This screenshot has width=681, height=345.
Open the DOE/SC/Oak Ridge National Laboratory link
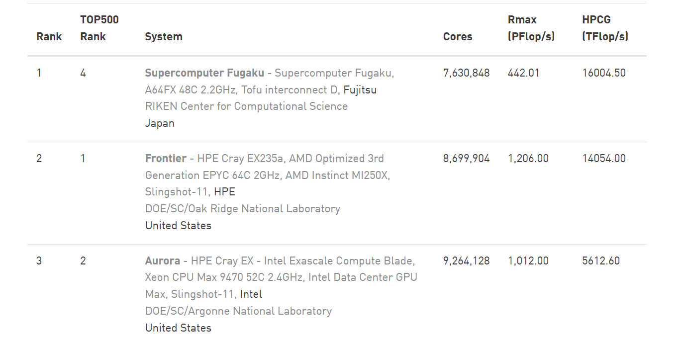point(243,209)
